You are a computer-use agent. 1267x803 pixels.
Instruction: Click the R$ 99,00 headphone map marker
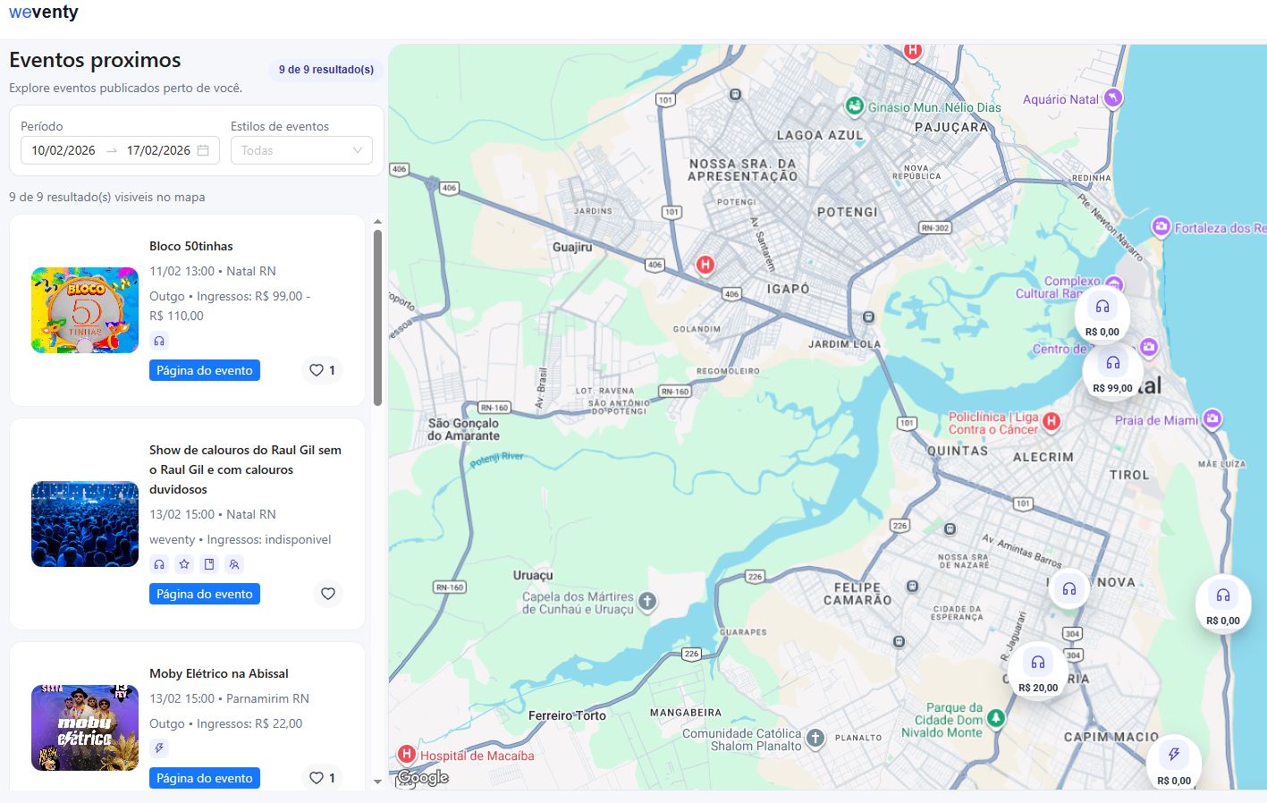click(1112, 371)
